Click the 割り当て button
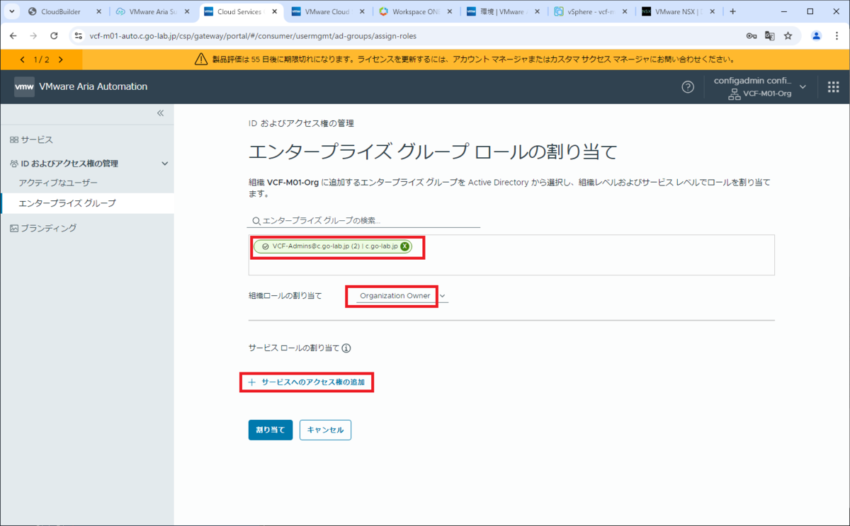 coord(271,430)
